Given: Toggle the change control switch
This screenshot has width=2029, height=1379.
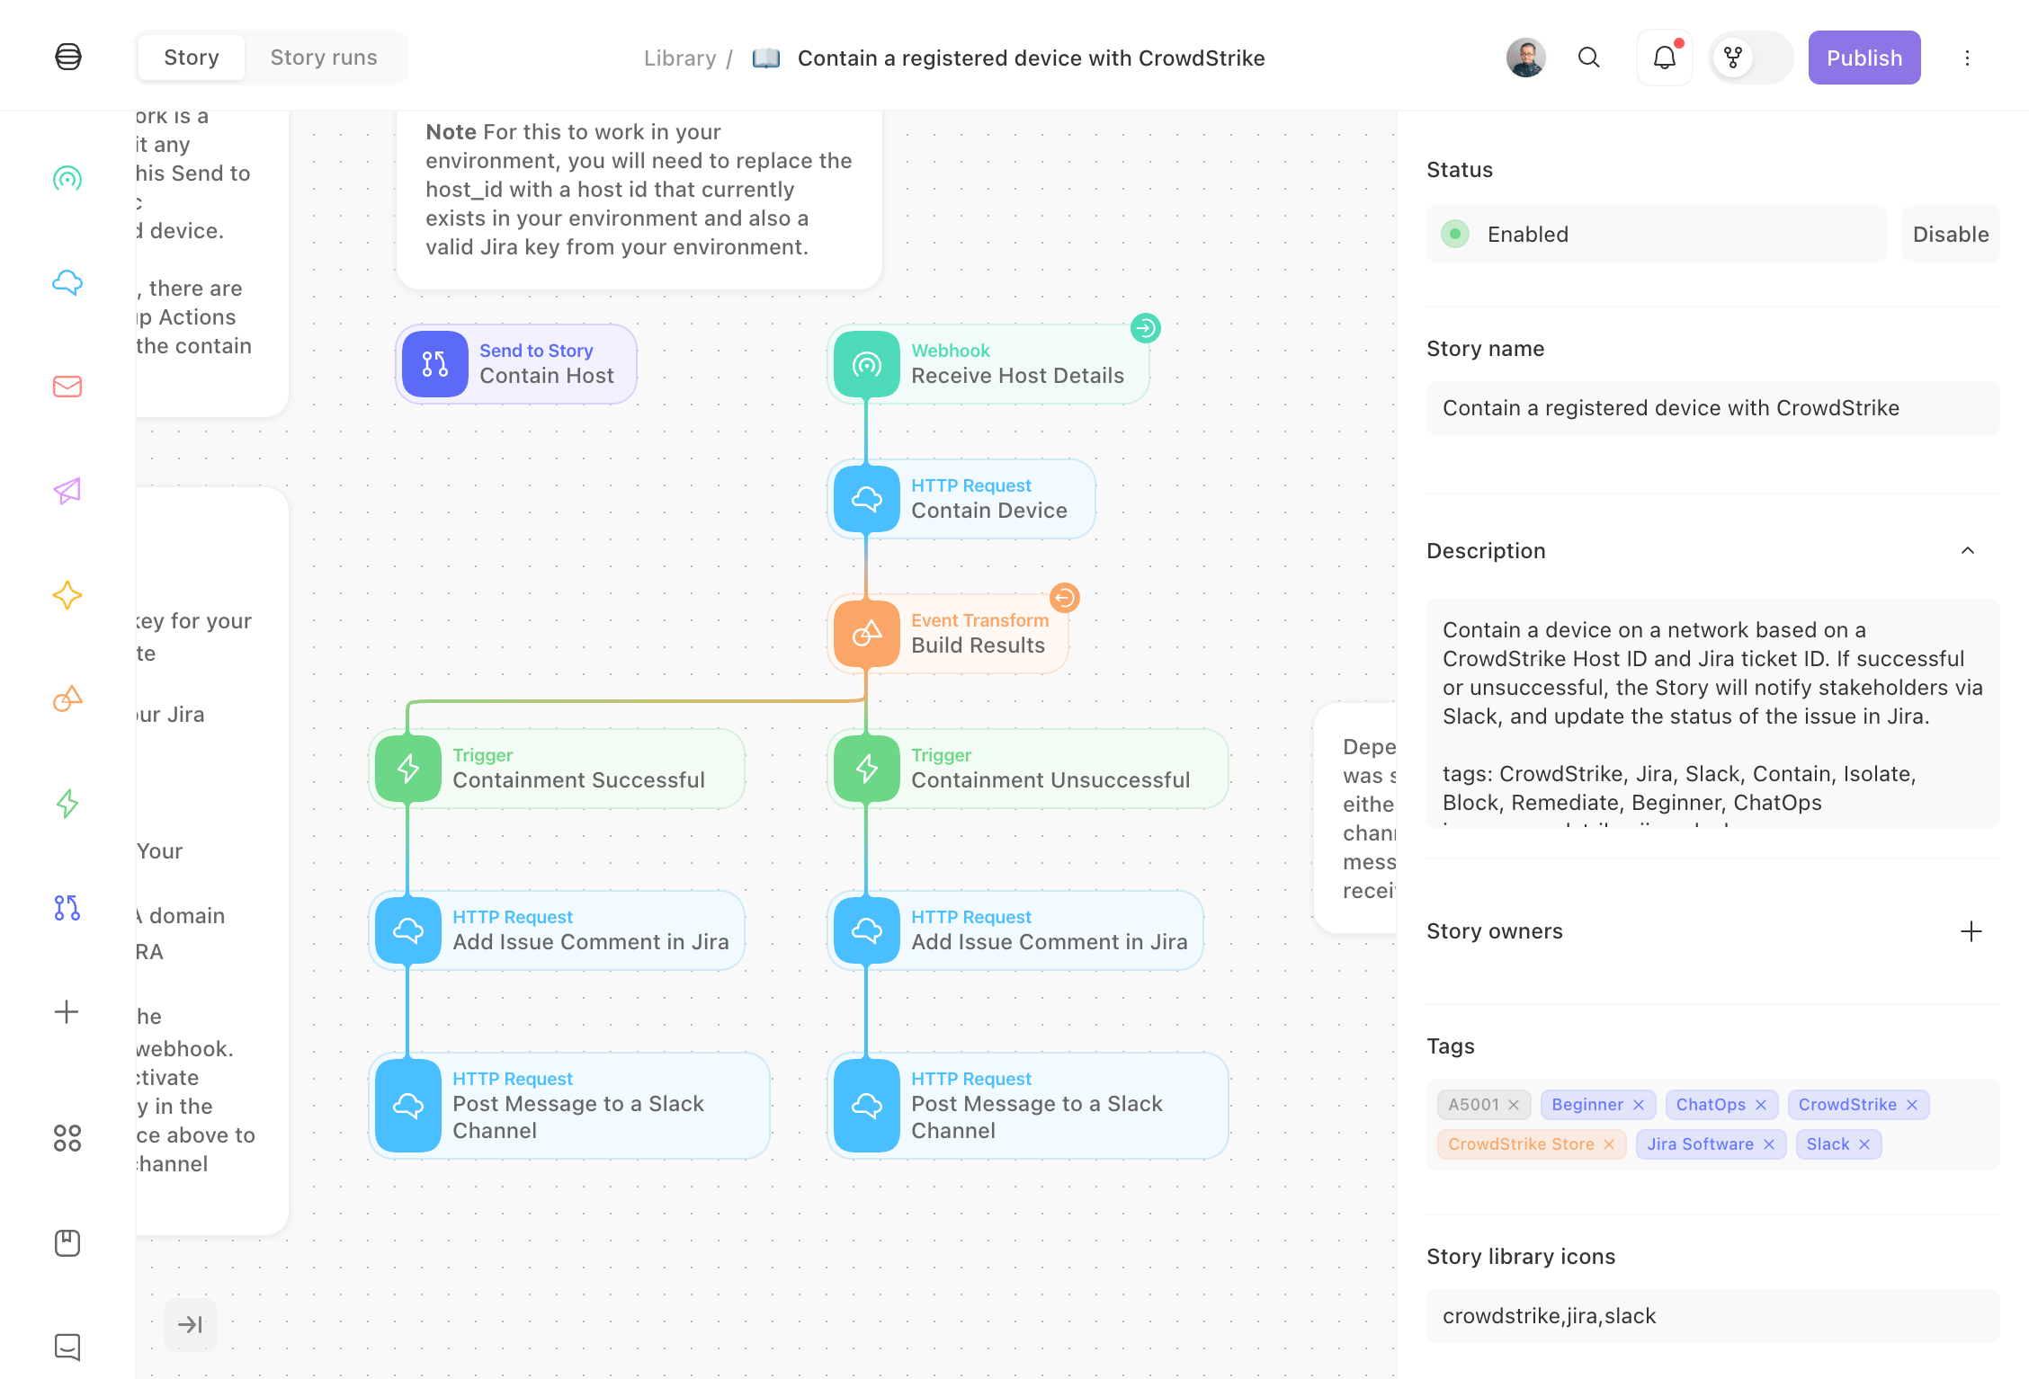Looking at the screenshot, I should (1750, 58).
